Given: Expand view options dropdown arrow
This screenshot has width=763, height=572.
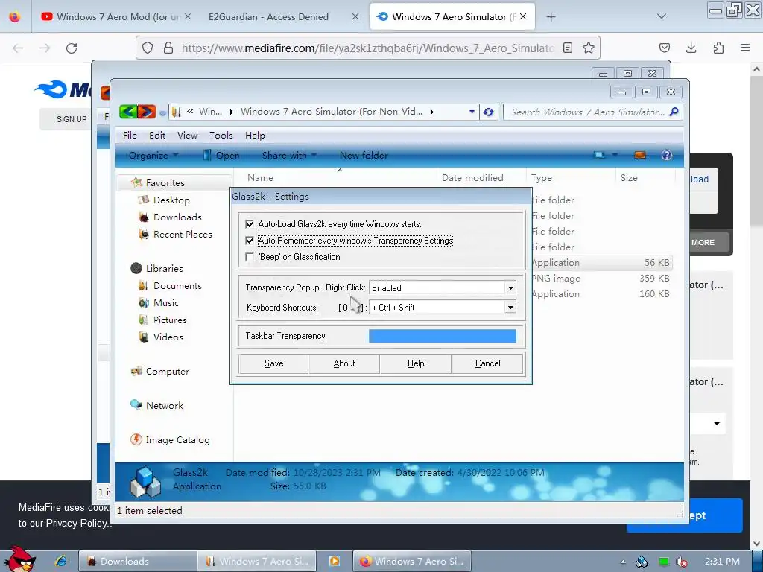Looking at the screenshot, I should [615, 155].
